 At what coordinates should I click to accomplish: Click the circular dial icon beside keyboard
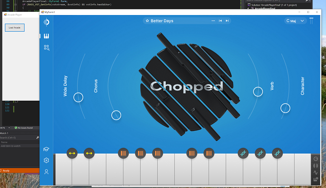click(315, 159)
